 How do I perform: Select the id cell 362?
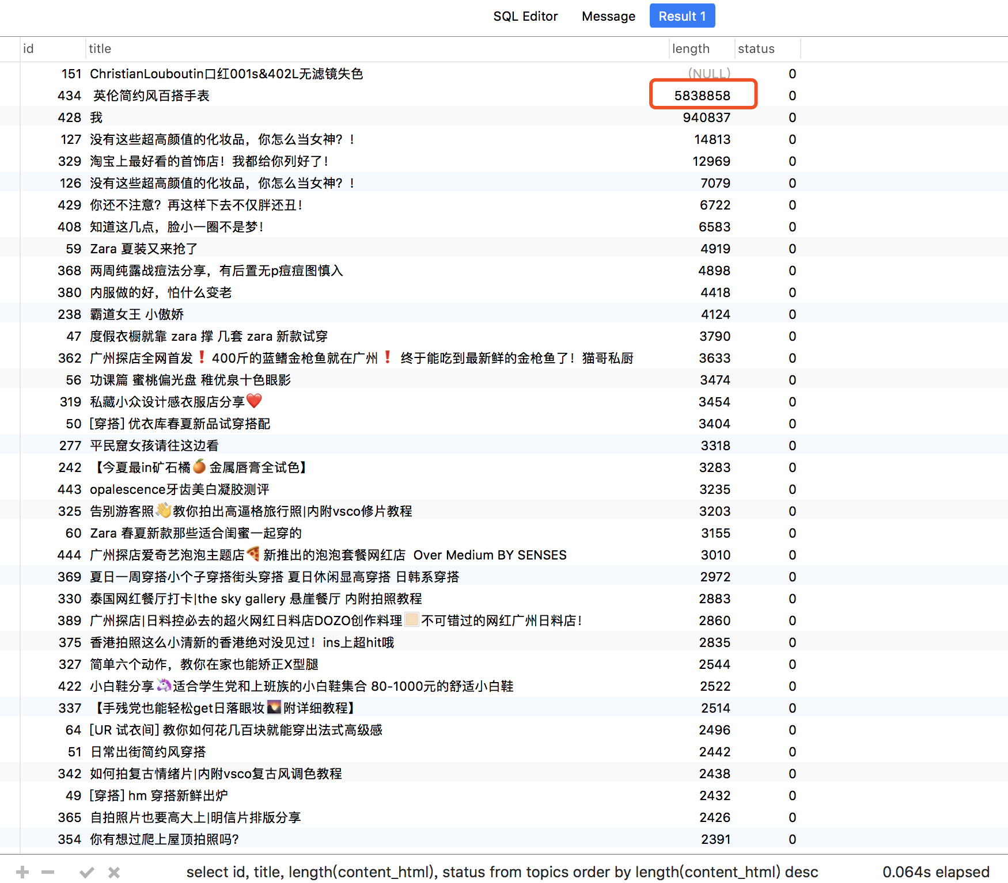click(70, 358)
